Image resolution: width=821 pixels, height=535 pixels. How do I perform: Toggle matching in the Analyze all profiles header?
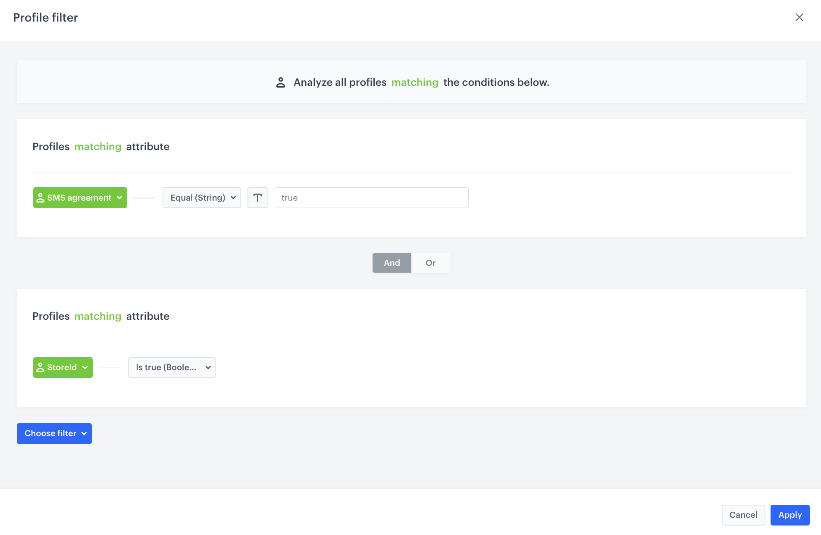tap(414, 82)
